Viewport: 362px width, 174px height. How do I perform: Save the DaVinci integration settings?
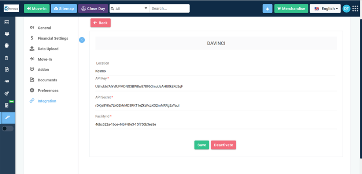coord(202,145)
